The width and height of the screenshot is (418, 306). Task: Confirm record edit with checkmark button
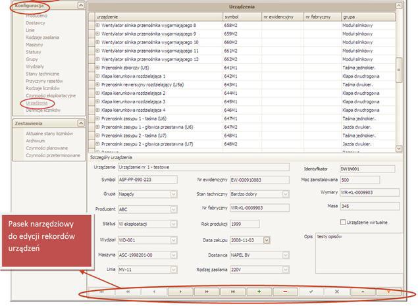click(311, 292)
